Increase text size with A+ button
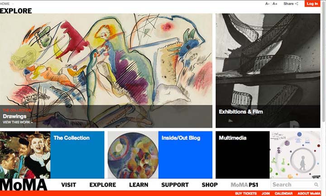 (275, 4)
